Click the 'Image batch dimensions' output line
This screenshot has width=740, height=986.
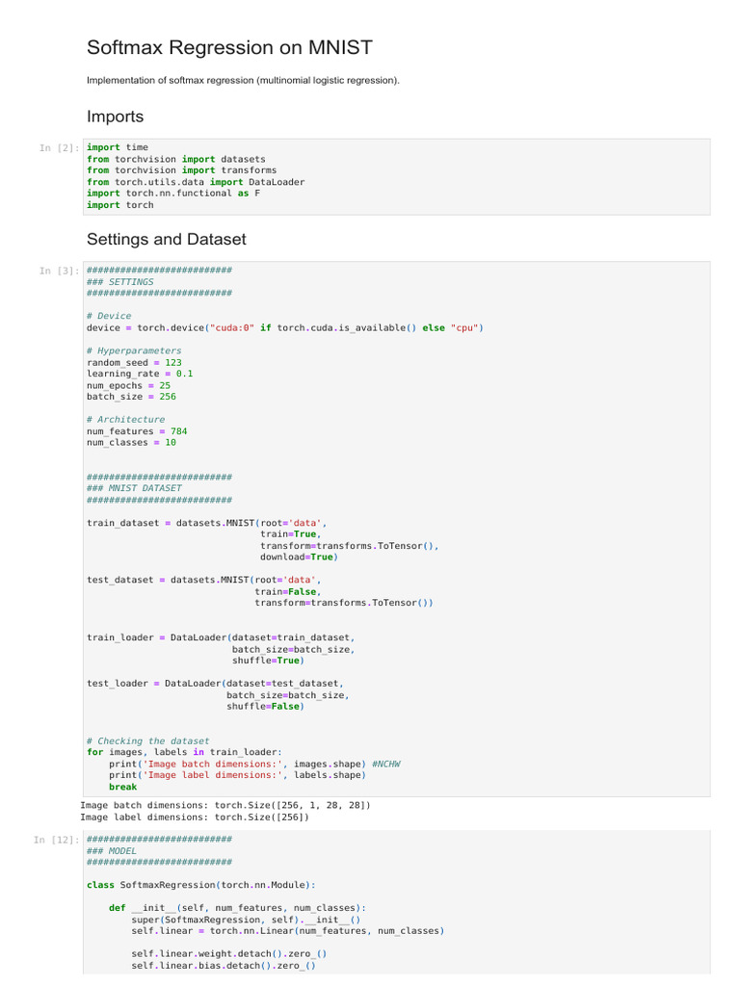(225, 805)
